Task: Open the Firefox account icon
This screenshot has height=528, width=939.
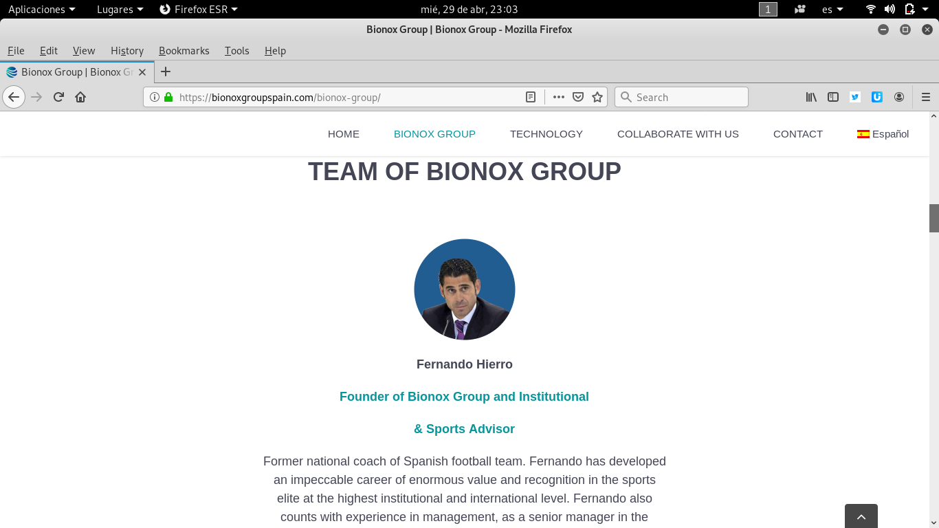Action: click(x=899, y=97)
